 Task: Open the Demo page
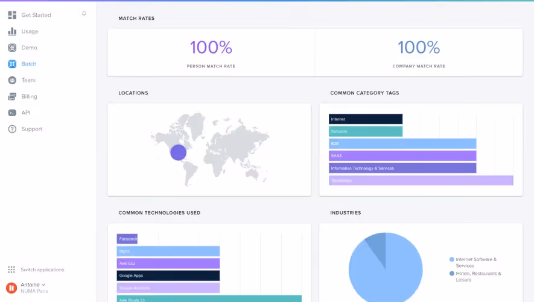(29, 48)
